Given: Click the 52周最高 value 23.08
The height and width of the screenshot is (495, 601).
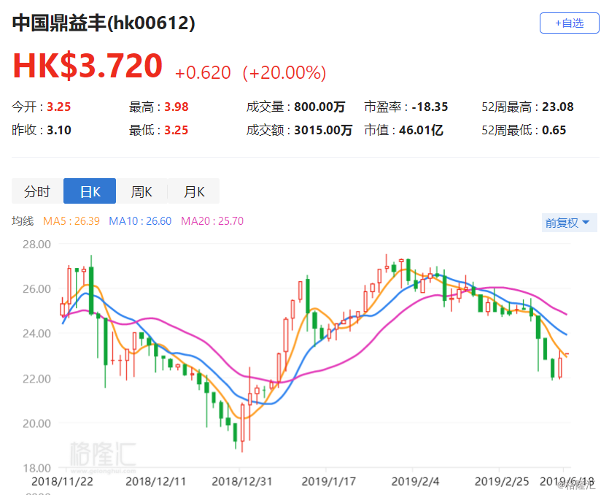Looking at the screenshot, I should pyautogui.click(x=558, y=107).
